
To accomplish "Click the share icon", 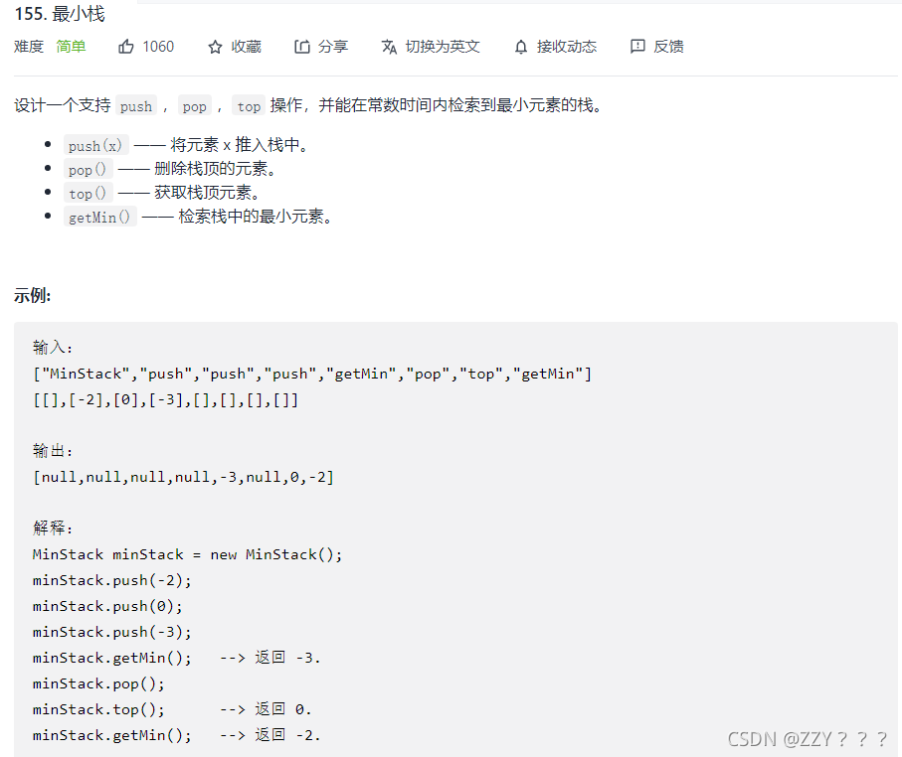I will coord(302,47).
